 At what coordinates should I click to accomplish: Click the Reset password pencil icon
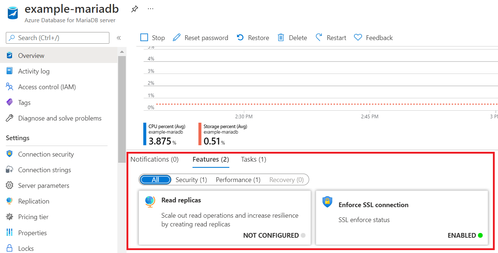(x=177, y=37)
